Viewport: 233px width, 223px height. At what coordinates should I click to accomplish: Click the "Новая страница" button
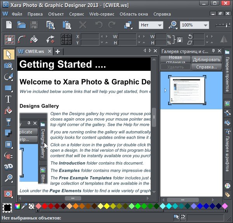[175, 60]
